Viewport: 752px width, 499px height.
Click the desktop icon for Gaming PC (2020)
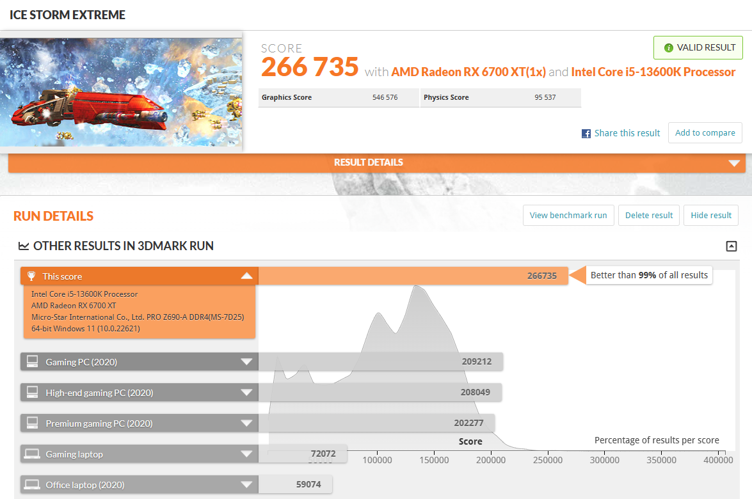(x=32, y=361)
